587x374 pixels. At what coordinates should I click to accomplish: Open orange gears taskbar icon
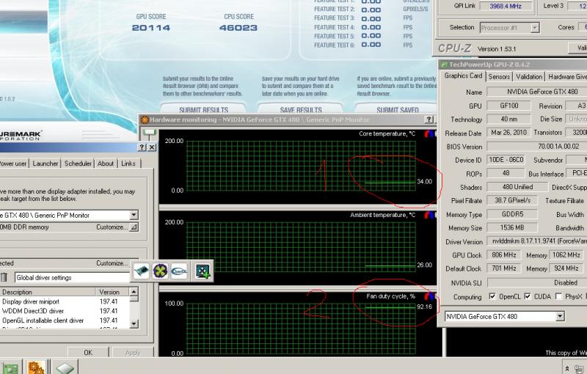36,367
